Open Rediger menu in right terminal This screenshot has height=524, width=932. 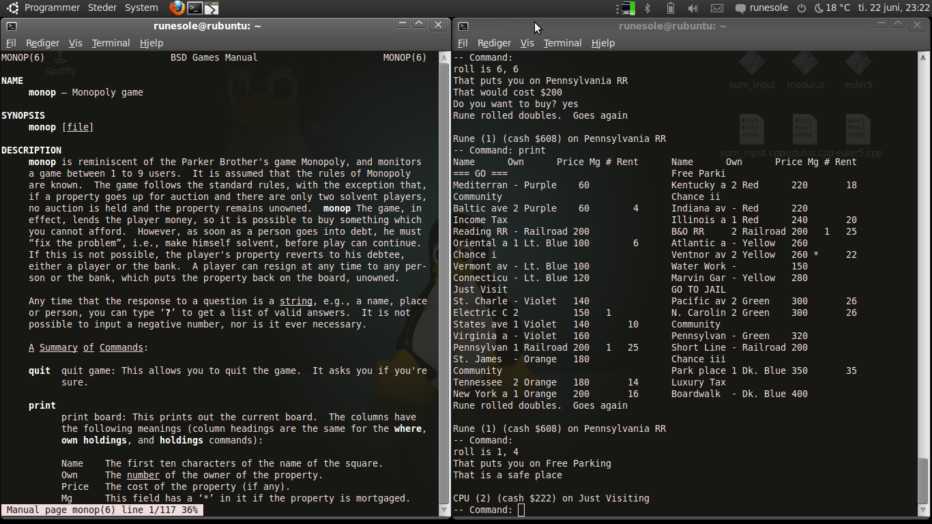(494, 43)
